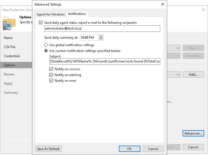Cancel the Advanced Settings dialog
208x155 pixels.
(x=153, y=149)
